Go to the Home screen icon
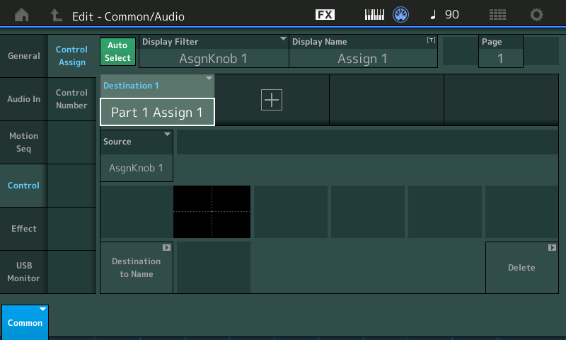The image size is (566, 340). pyautogui.click(x=22, y=15)
